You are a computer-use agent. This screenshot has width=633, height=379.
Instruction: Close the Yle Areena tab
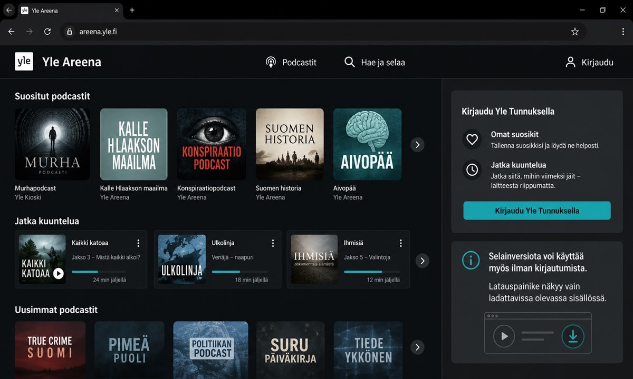(117, 10)
